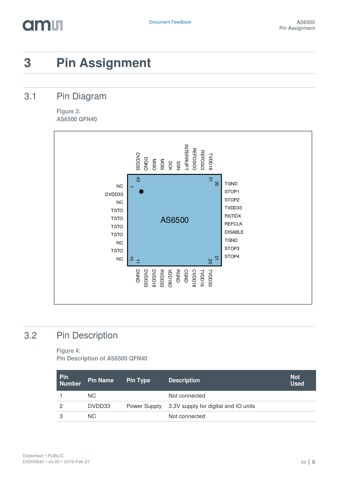Click the pin 1 marker dot on the chip
339x480 pixels.
[141, 192]
